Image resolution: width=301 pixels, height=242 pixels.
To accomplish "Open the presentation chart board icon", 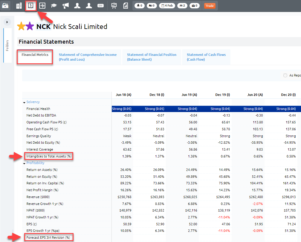I will coord(114,6).
